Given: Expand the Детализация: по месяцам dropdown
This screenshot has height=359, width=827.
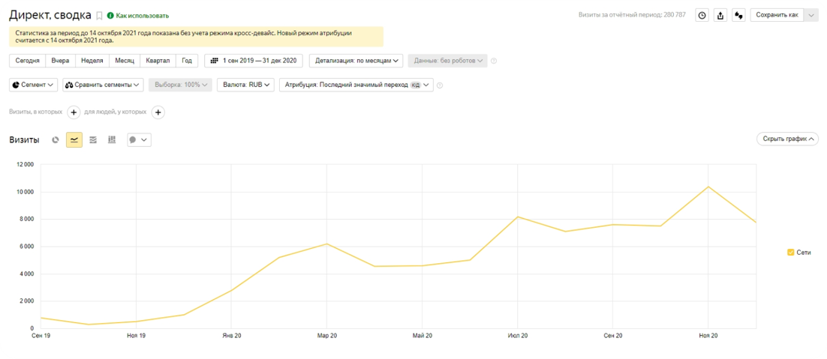Looking at the screenshot, I should coord(356,61).
